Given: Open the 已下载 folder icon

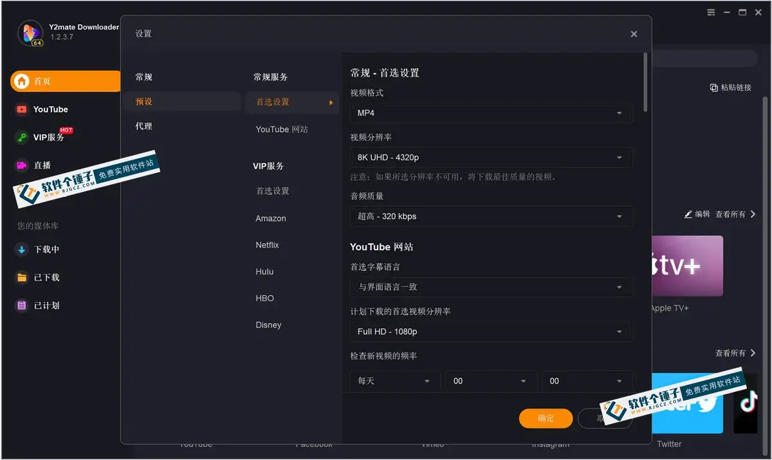Looking at the screenshot, I should coord(22,277).
